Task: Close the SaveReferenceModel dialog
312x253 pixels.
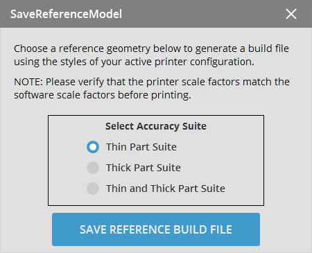Action: point(291,14)
